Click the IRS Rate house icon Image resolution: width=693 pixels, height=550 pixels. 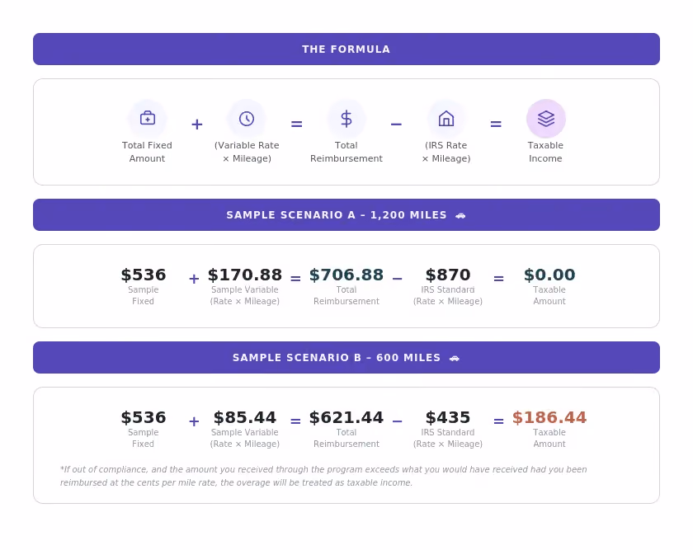coord(446,119)
